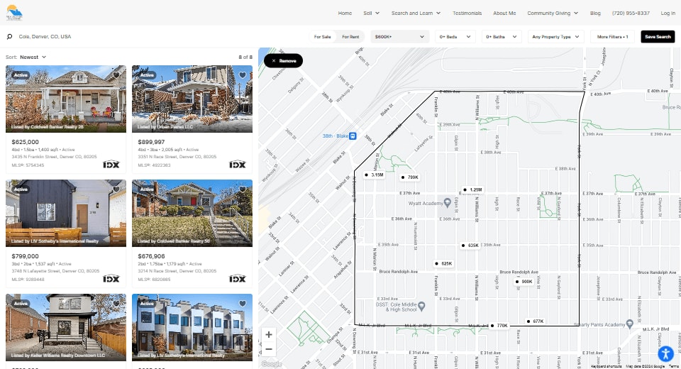Screen dimensions: 681x369
Task: Open the $600K+ price dropdown
Action: click(399, 37)
